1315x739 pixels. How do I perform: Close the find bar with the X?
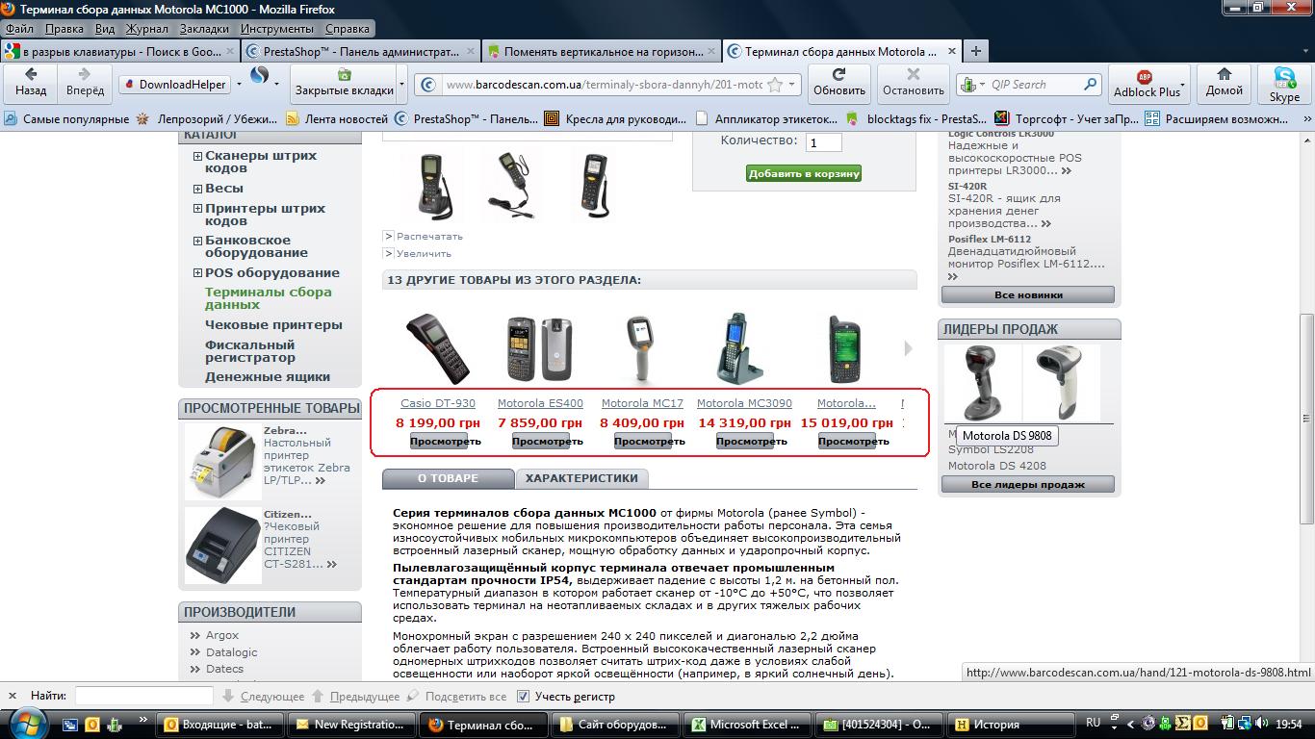coord(12,696)
